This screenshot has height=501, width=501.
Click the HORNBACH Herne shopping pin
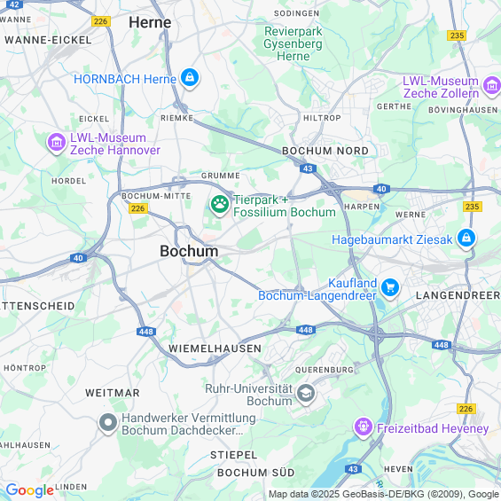click(x=190, y=78)
